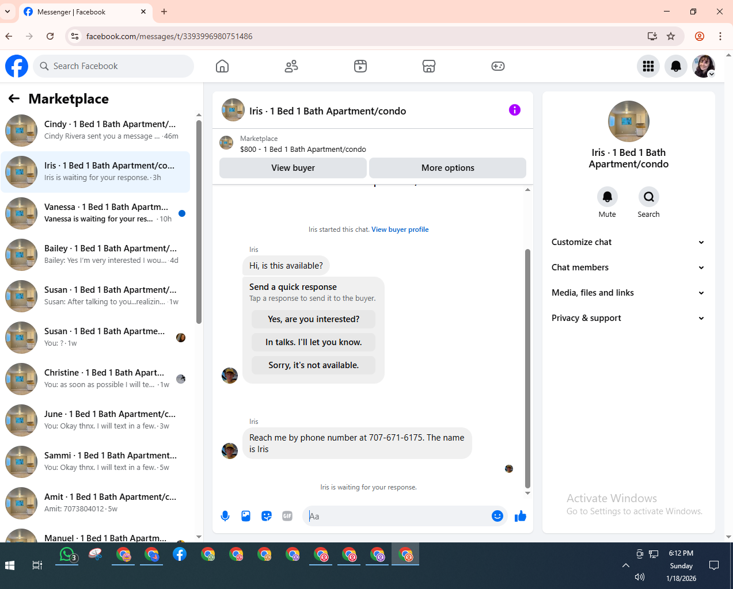Image resolution: width=733 pixels, height=589 pixels.
Task: Open the account profile picture menu
Action: (704, 66)
